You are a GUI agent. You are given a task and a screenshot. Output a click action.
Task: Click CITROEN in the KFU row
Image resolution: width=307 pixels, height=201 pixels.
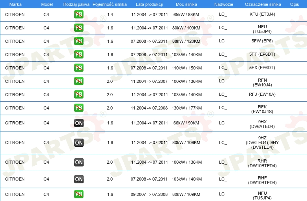tap(15, 15)
